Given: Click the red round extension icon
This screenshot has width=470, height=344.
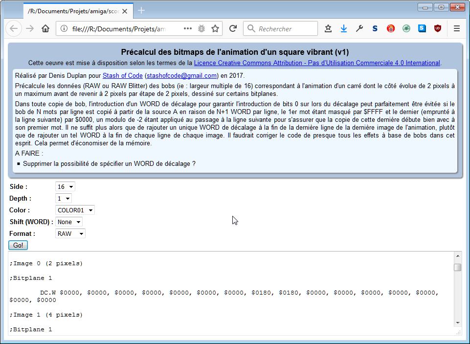Looking at the screenshot, I should [x=391, y=28].
